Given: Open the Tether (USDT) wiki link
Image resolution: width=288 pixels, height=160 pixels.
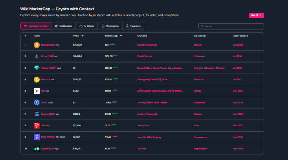Looking at the screenshot, I should pyautogui.click(x=49, y=68).
